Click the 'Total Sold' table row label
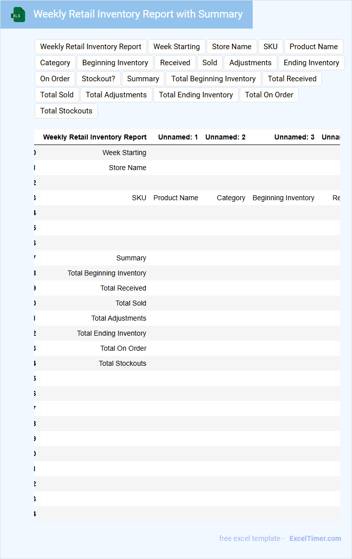This screenshot has height=559, width=352. (x=131, y=303)
